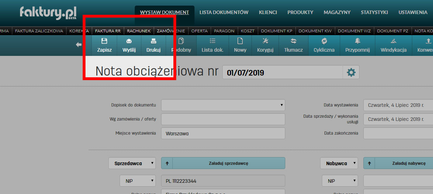
Task: Open the Nabywca role dropdown
Action: click(339, 163)
